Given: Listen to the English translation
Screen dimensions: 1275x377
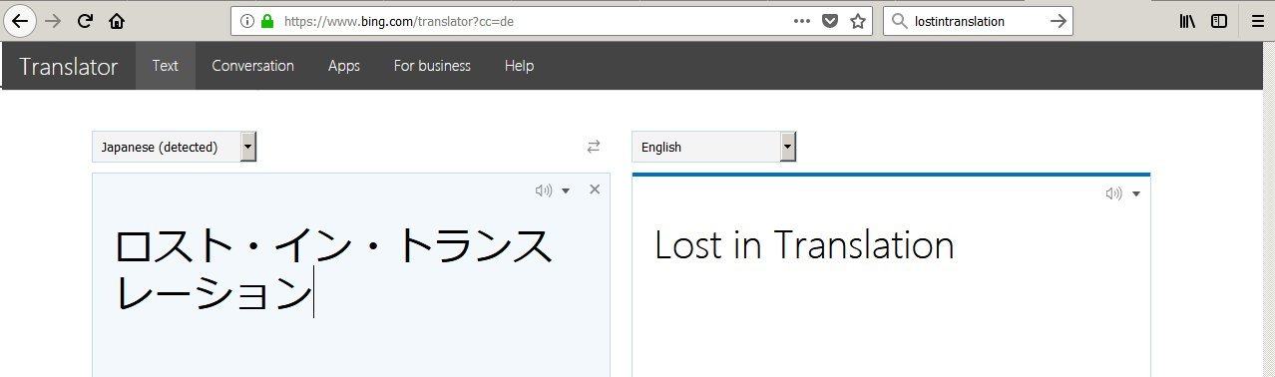Looking at the screenshot, I should (x=1113, y=193).
